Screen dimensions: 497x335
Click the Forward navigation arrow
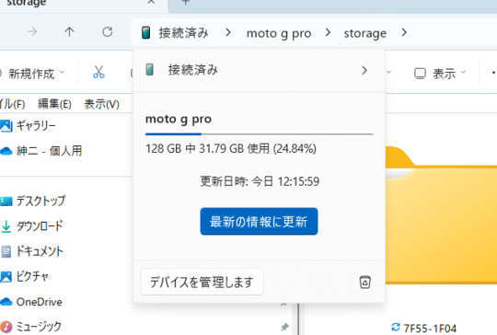[32, 31]
